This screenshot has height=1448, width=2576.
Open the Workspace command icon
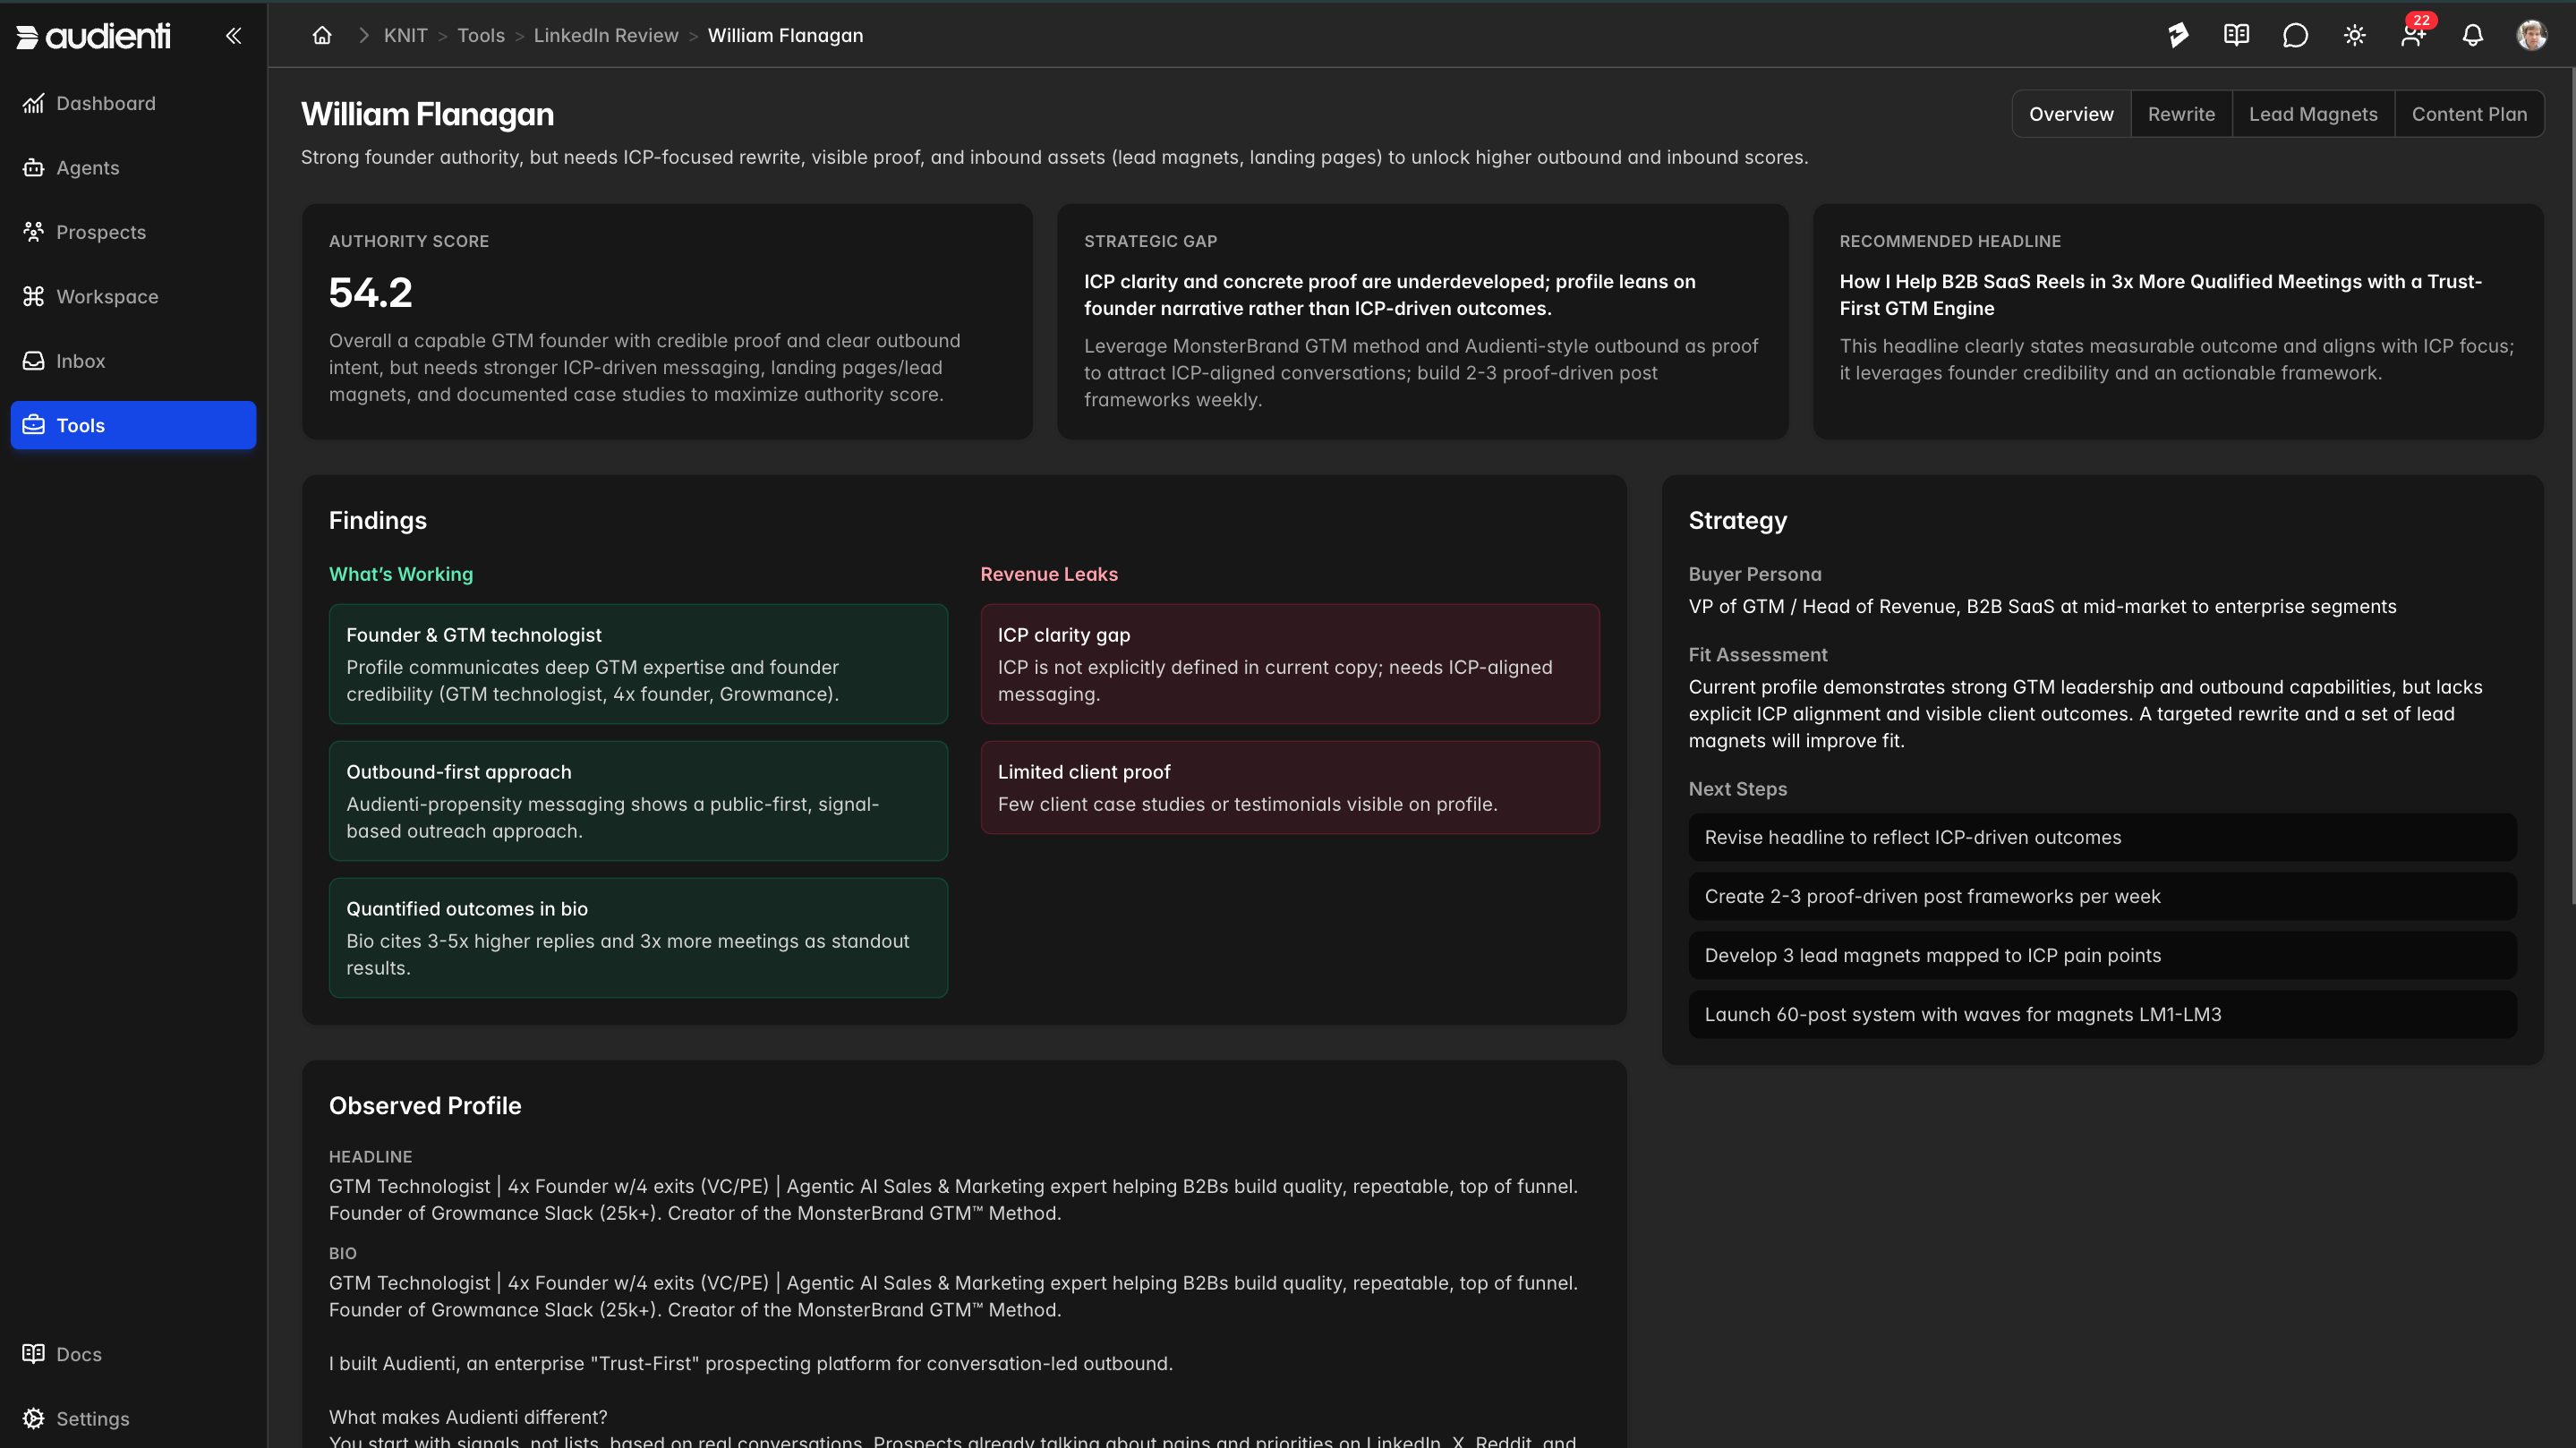33,297
